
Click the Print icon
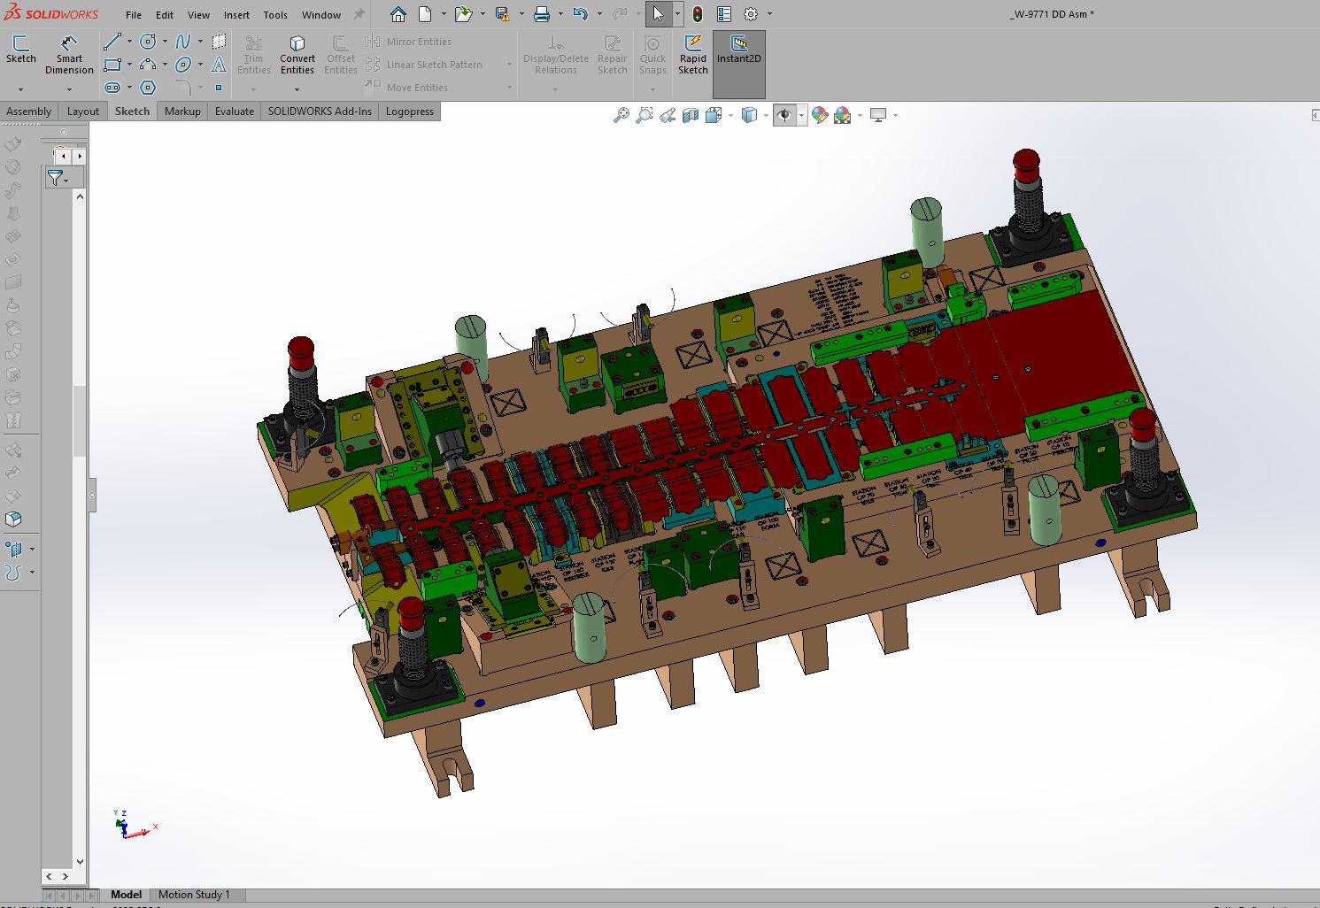(542, 14)
